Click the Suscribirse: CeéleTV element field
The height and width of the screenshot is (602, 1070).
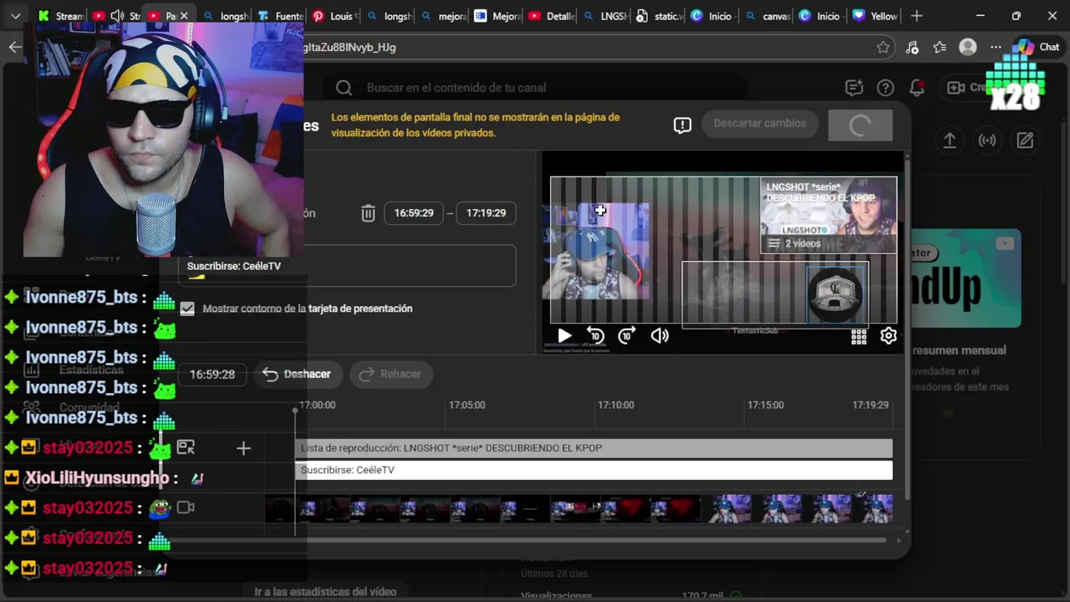pyautogui.click(x=347, y=266)
